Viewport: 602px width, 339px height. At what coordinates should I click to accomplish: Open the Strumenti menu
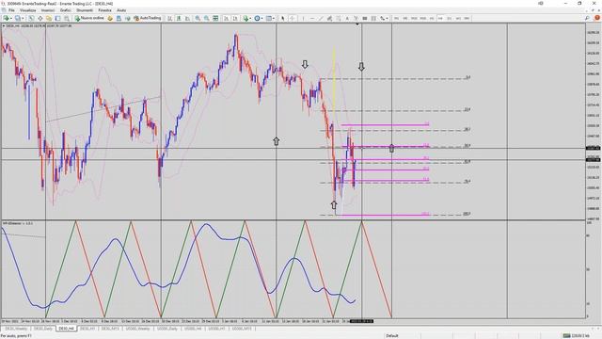[x=85, y=10]
